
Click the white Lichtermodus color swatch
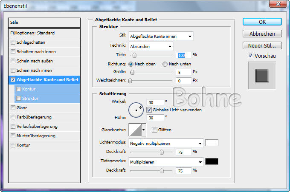tap(212, 143)
